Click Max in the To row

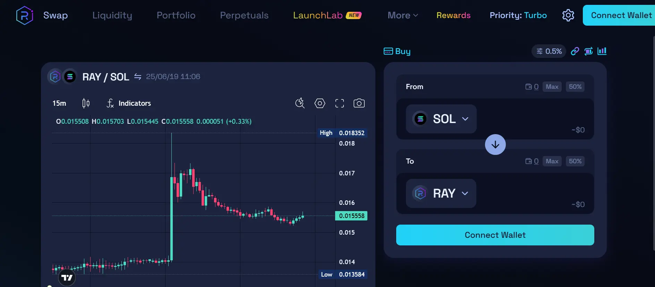pos(552,161)
